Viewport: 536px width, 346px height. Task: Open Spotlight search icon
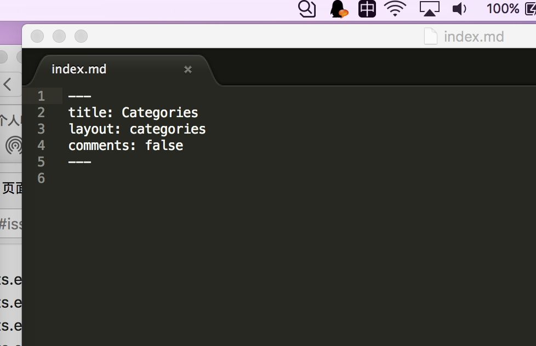(307, 9)
